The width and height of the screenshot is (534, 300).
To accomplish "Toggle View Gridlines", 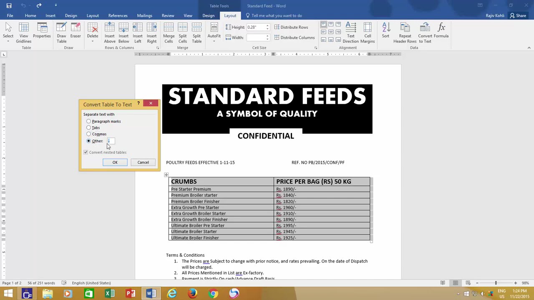I will pos(24,33).
